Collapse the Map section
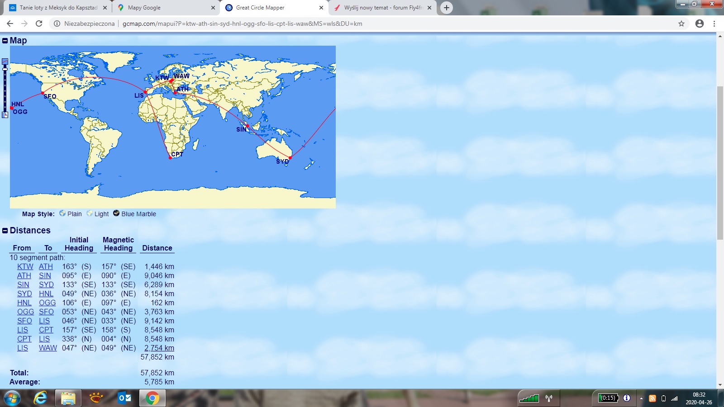The height and width of the screenshot is (407, 724). click(x=5, y=41)
